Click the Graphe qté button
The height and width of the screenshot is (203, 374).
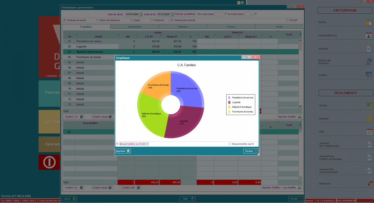131,188
